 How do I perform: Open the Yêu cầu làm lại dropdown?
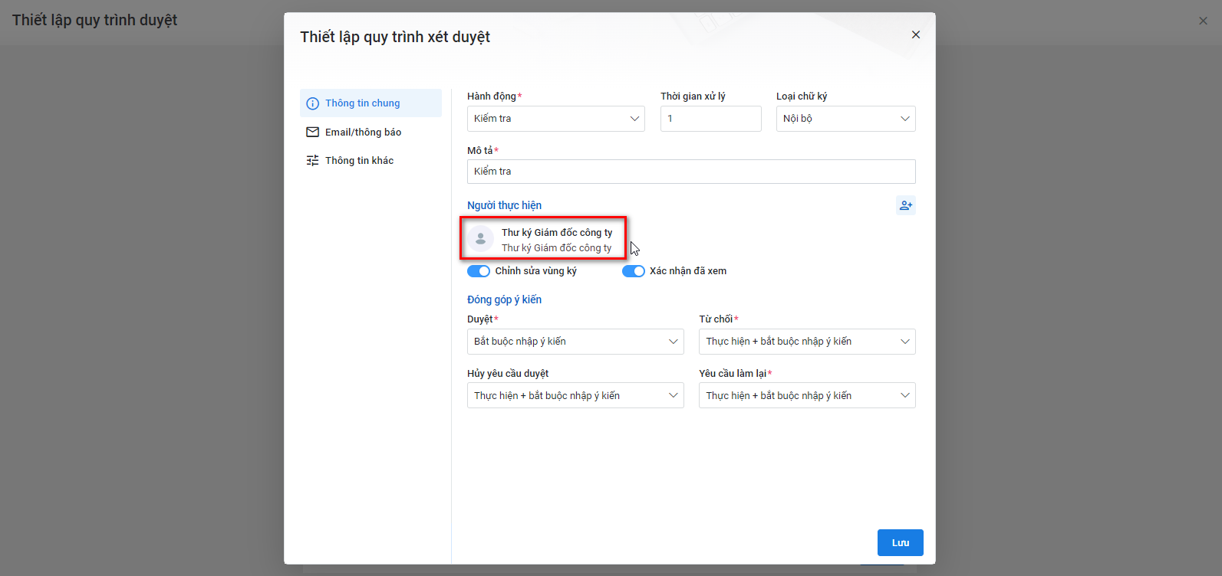pyautogui.click(x=807, y=395)
